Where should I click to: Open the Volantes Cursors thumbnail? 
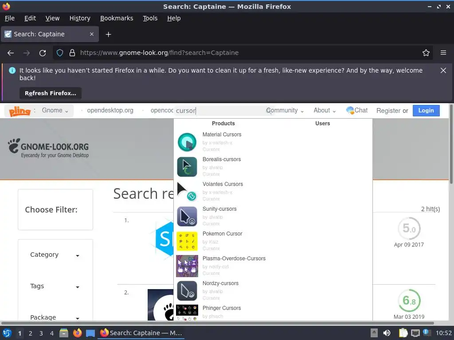click(x=187, y=192)
